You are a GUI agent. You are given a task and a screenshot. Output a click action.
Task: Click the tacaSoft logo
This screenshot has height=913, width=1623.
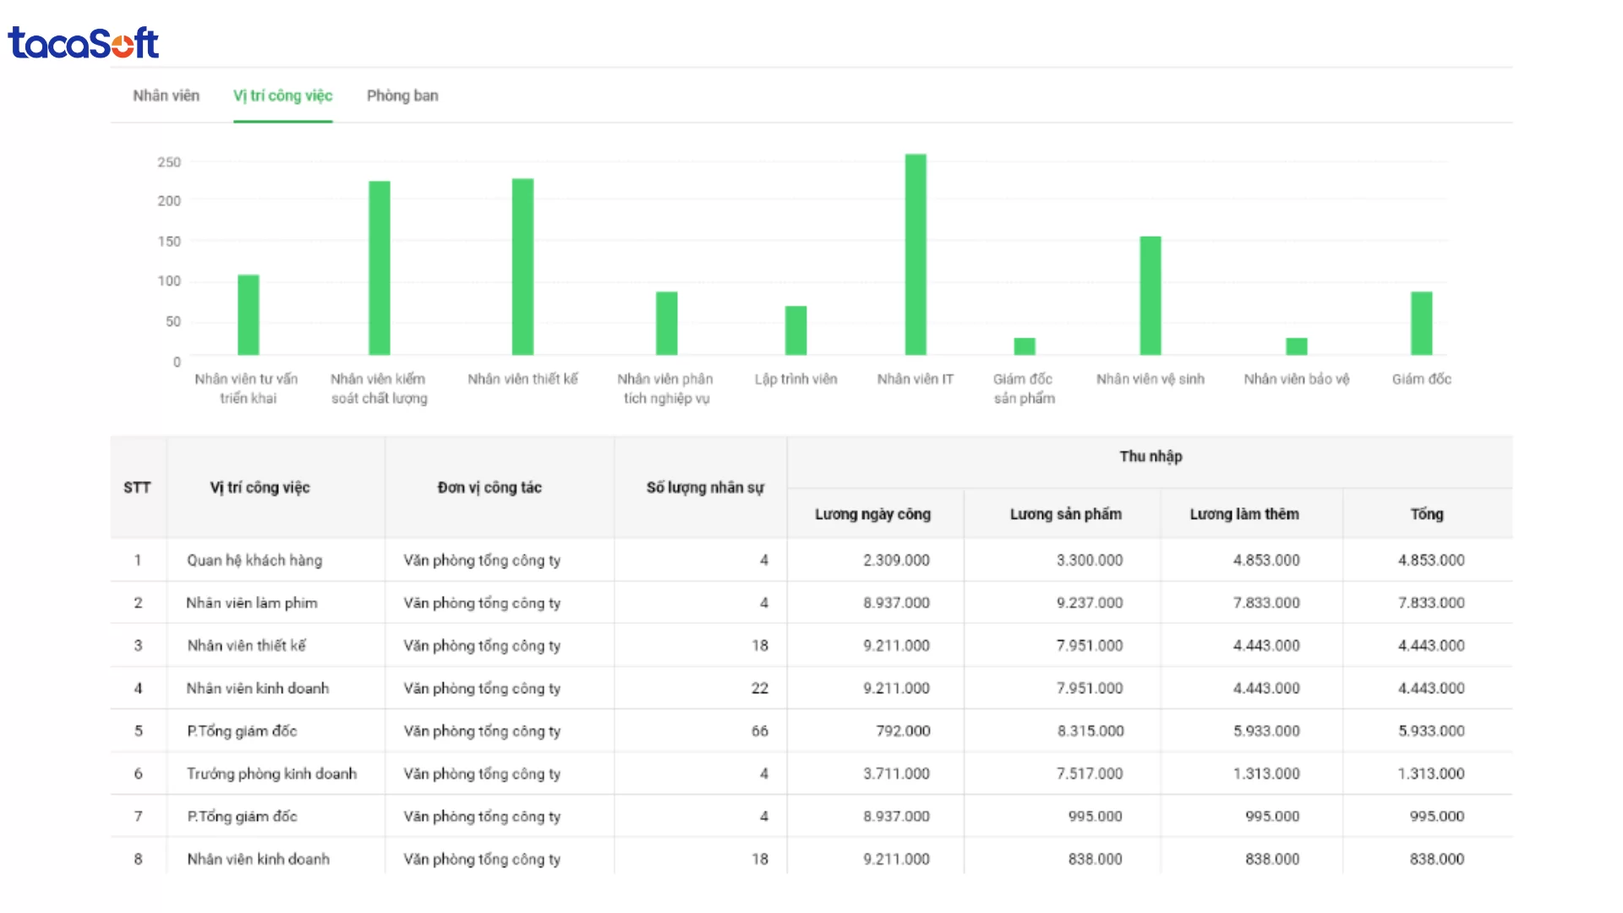tap(83, 42)
